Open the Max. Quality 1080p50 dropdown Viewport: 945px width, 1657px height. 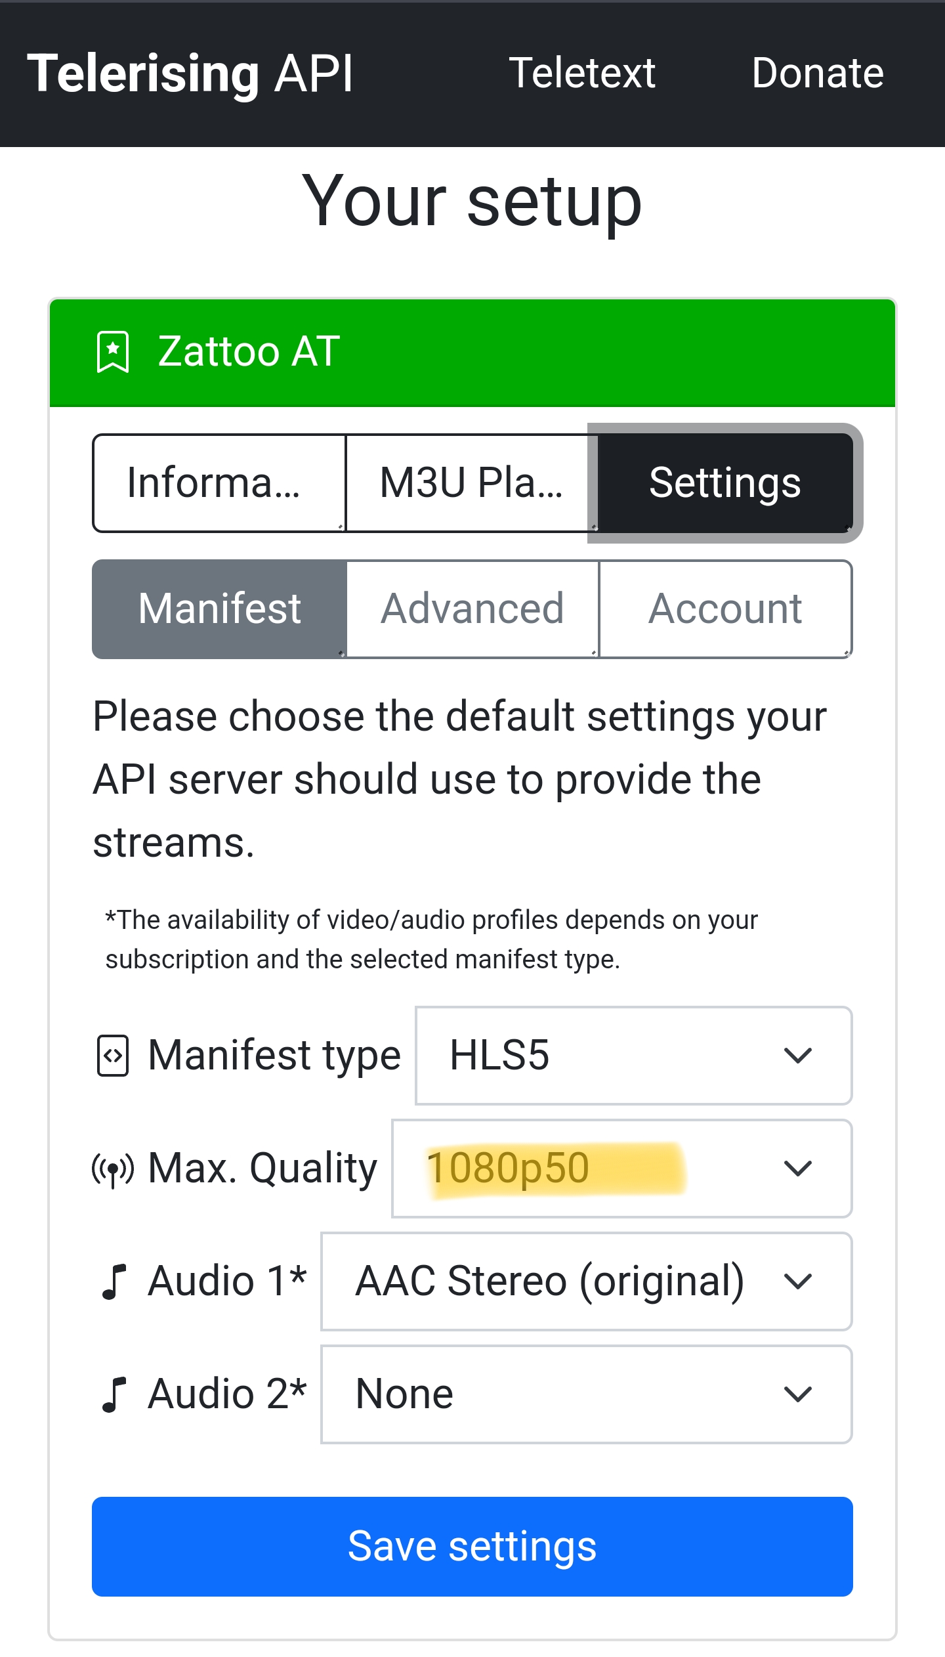(622, 1169)
